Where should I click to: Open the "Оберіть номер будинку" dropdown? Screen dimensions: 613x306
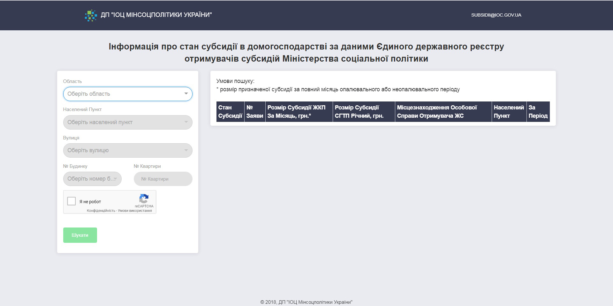[92, 179]
